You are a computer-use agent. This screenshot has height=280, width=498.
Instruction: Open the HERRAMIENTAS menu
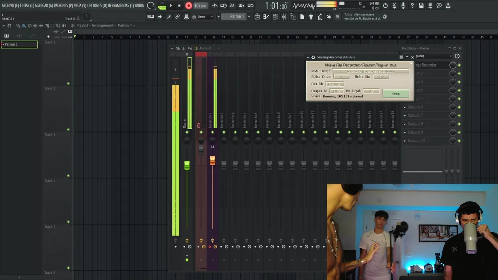pyautogui.click(x=121, y=5)
